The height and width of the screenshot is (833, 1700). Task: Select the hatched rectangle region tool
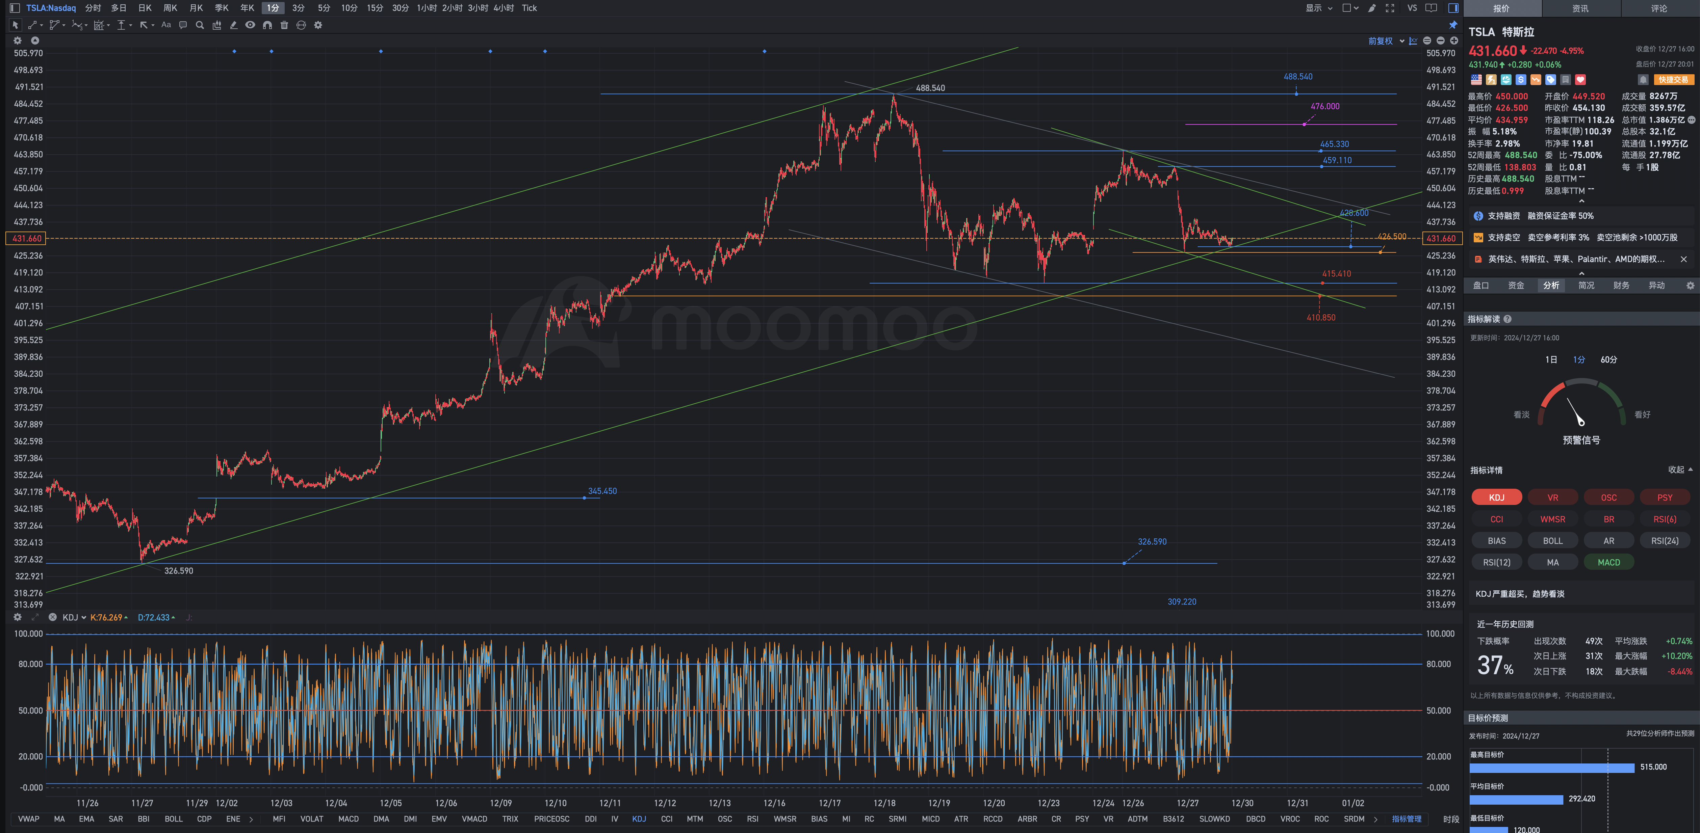[99, 25]
